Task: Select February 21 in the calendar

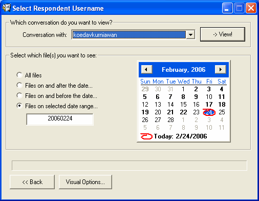Action: [170, 112]
